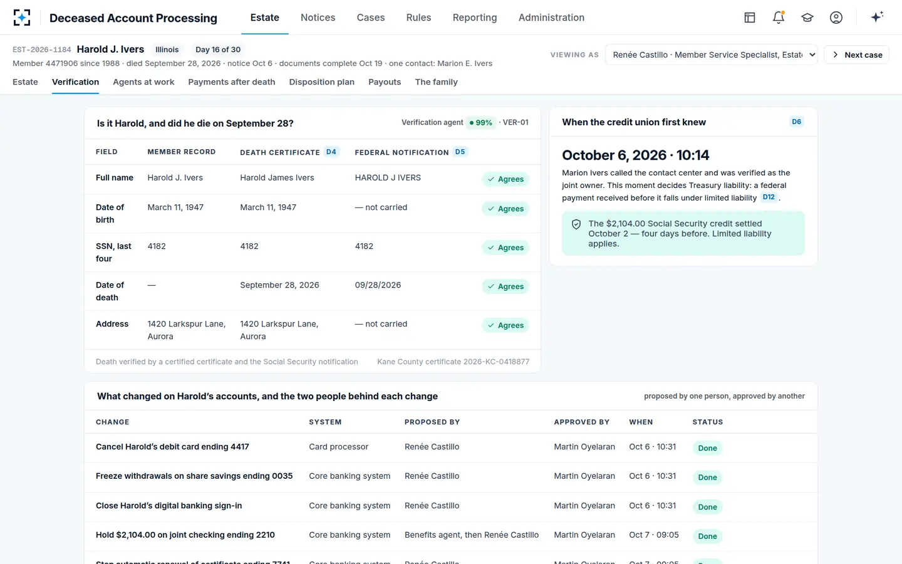Open the layout panel icon in header
The image size is (902, 564).
(x=750, y=18)
